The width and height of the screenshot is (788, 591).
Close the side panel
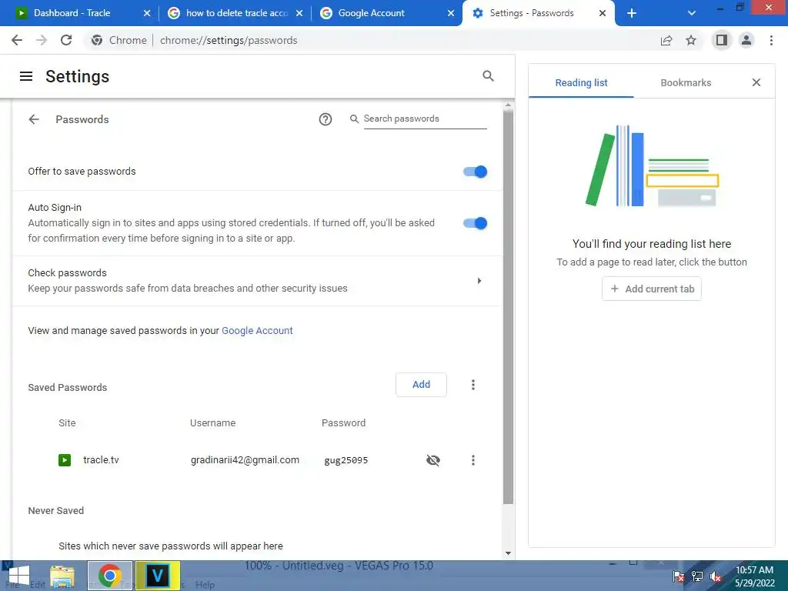756,82
